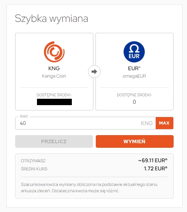Click the omegaEUR currency name

[x=134, y=76]
